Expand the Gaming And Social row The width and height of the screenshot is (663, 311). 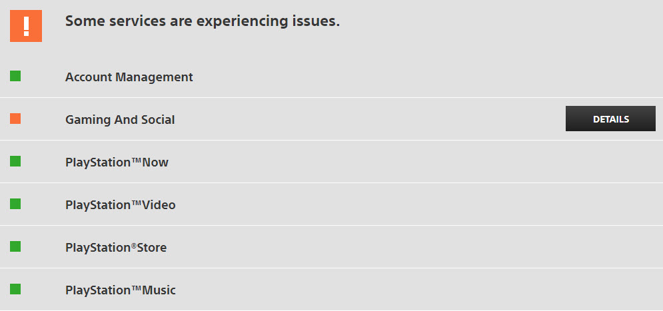point(332,119)
